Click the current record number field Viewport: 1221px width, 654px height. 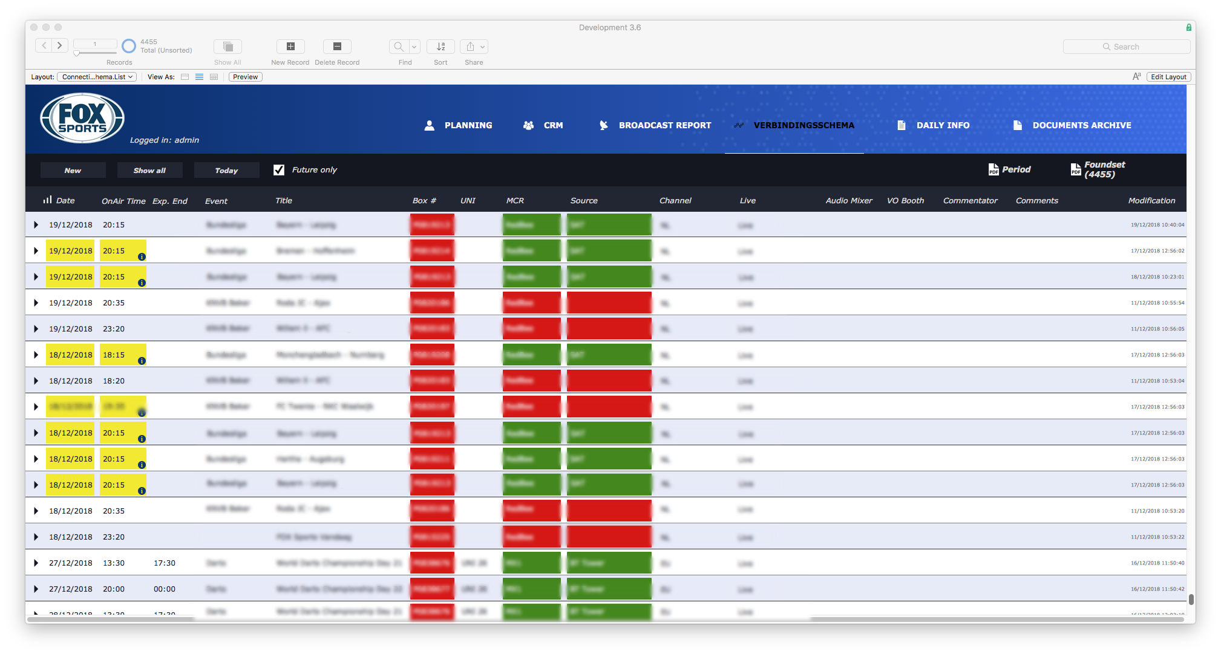(x=95, y=44)
